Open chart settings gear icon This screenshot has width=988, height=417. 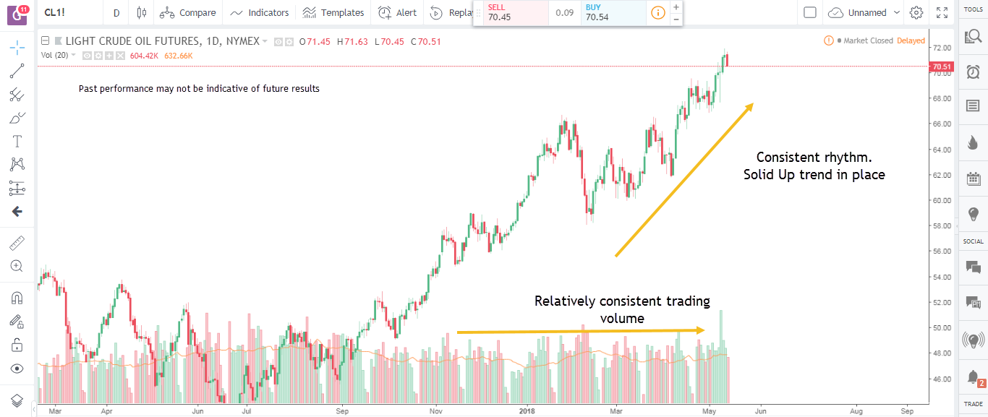916,12
